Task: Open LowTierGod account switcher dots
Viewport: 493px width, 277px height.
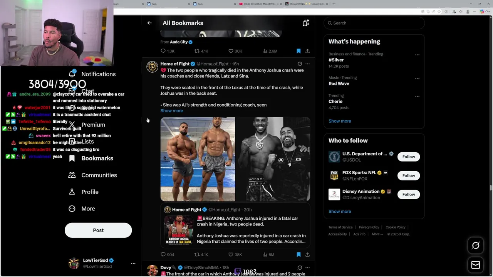Action: tap(133, 264)
